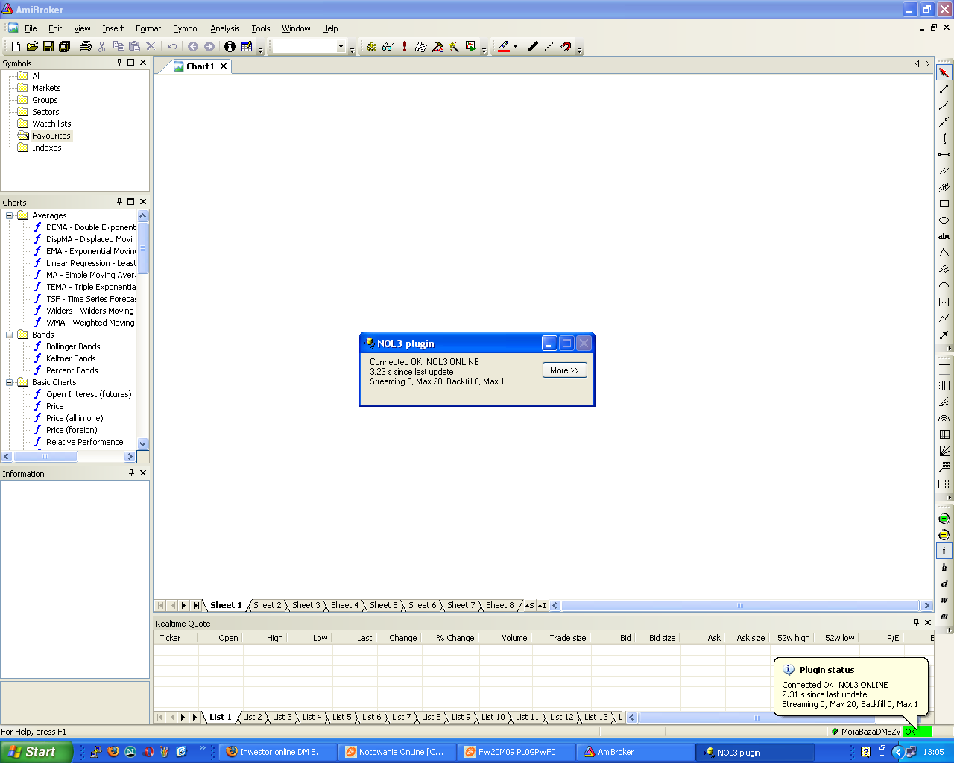954x763 pixels.
Task: Open the line color dropdown arrow
Action: pyautogui.click(x=515, y=46)
